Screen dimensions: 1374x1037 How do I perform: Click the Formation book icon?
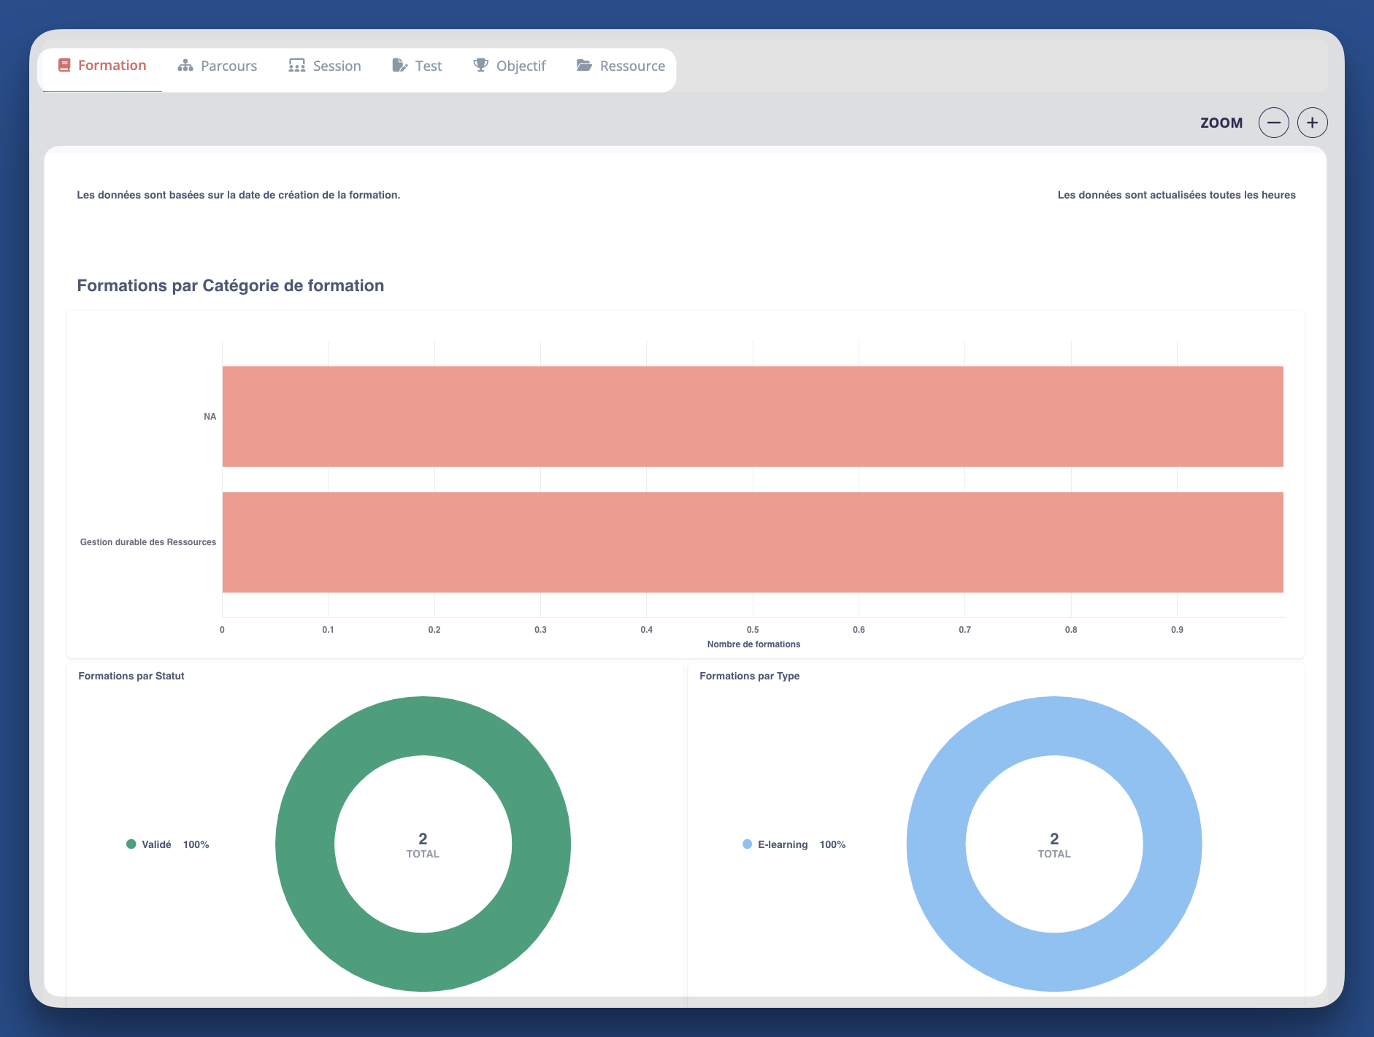coord(64,66)
